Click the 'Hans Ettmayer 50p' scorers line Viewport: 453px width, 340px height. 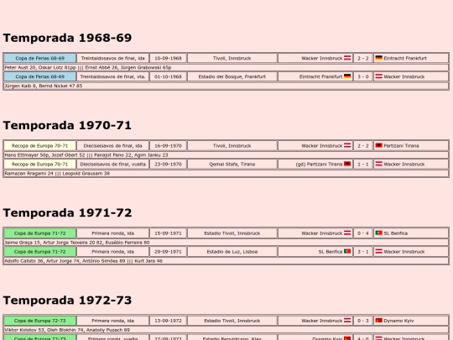coord(226,155)
